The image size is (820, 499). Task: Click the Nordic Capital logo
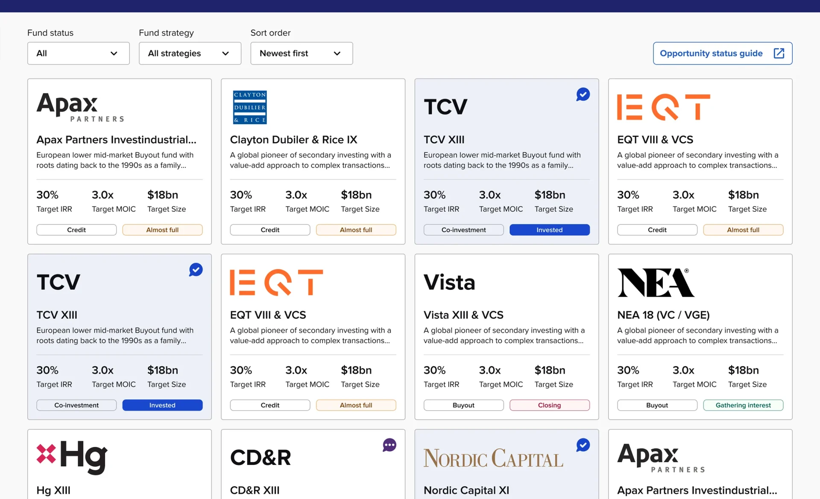pyautogui.click(x=493, y=458)
